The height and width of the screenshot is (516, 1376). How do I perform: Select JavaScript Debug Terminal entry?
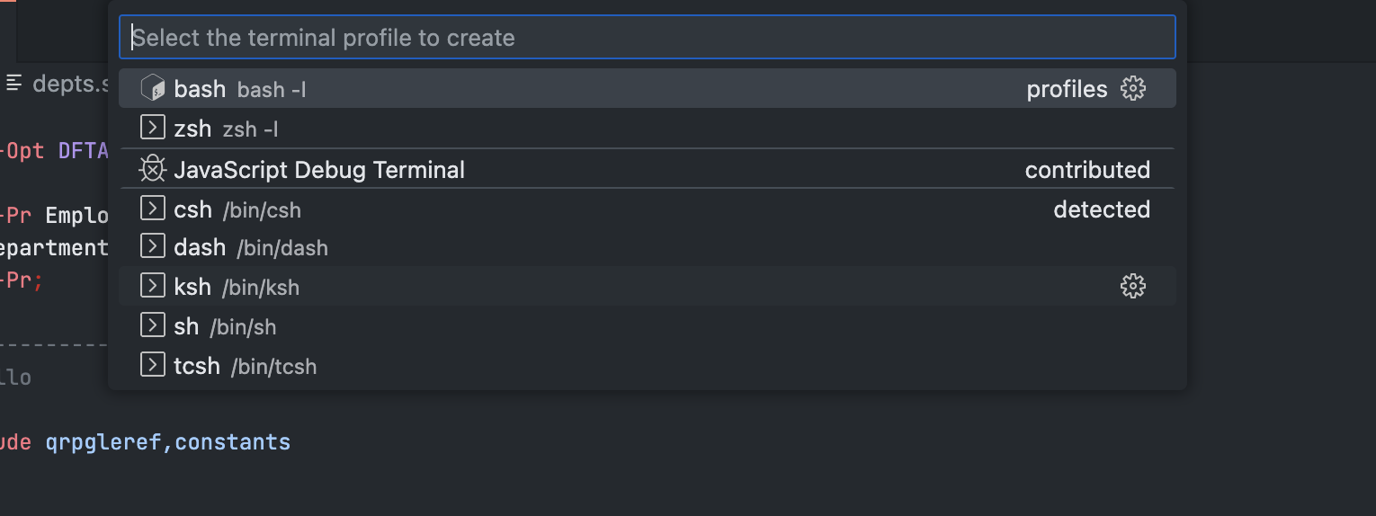click(x=648, y=169)
